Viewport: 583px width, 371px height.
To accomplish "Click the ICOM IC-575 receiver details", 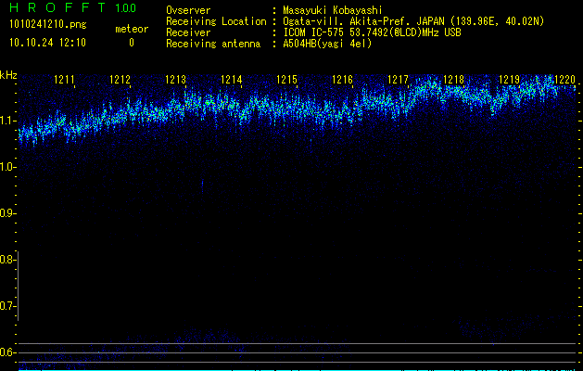I will coord(372,32).
